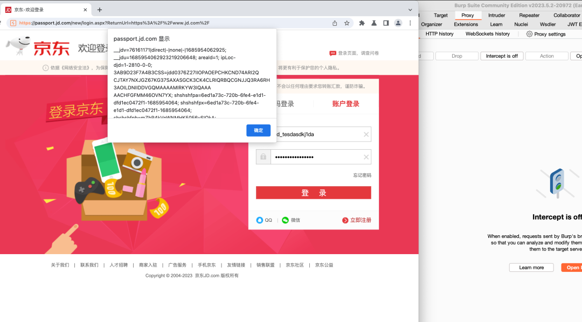
Task: Open the 人才招聘 footer link
Action: [119, 265]
